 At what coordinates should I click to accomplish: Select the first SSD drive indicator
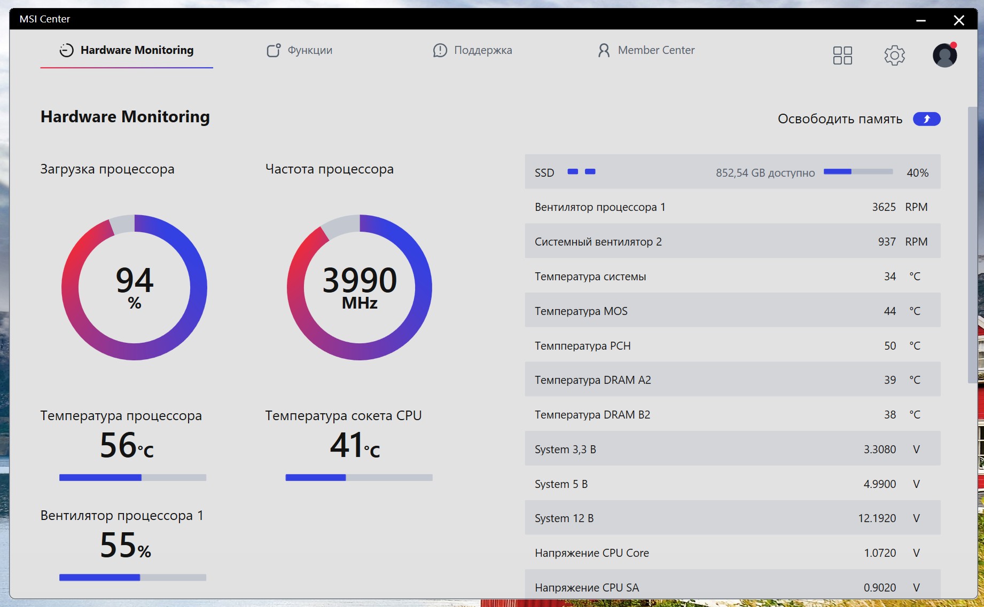(573, 171)
